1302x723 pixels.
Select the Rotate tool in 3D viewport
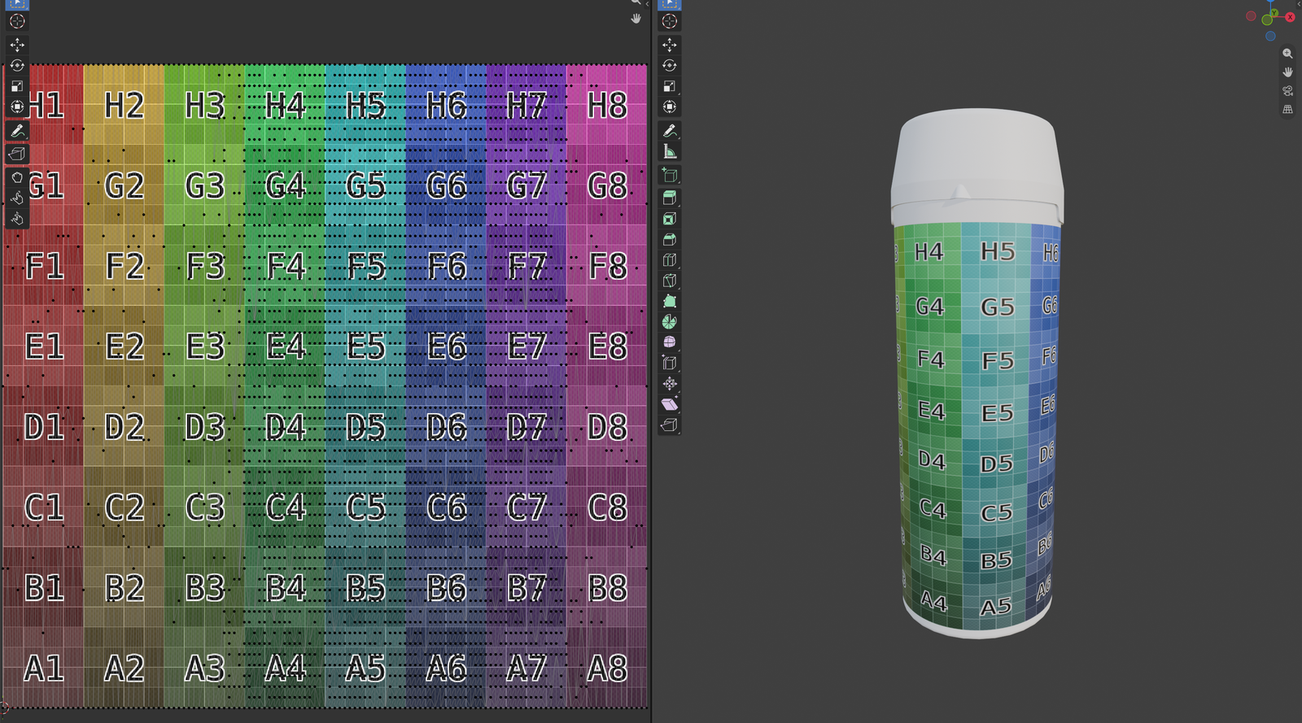point(670,65)
